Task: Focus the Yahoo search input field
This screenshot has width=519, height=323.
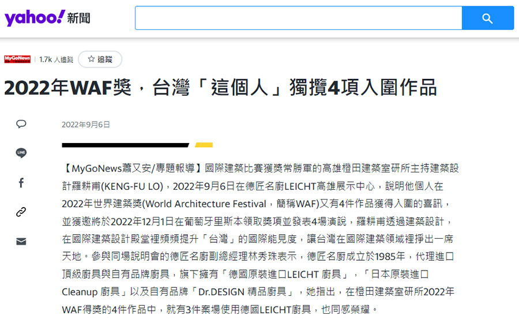Action: (x=299, y=18)
